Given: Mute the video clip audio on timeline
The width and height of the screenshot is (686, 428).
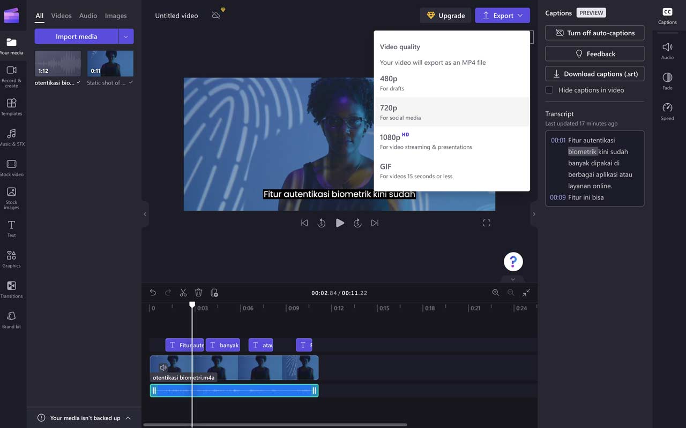Looking at the screenshot, I should coord(163,368).
